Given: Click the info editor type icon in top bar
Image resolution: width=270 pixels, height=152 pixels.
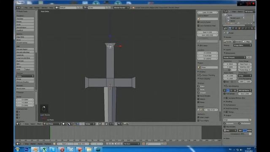Looking at the screenshot, I should click(18, 8).
